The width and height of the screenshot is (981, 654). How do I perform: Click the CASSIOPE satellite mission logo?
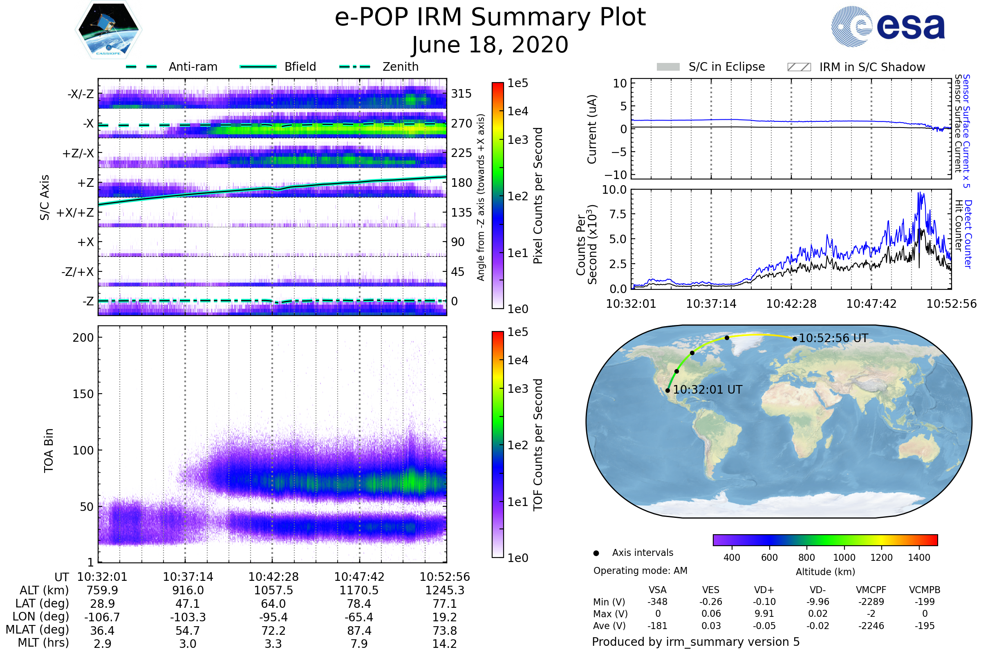[108, 30]
